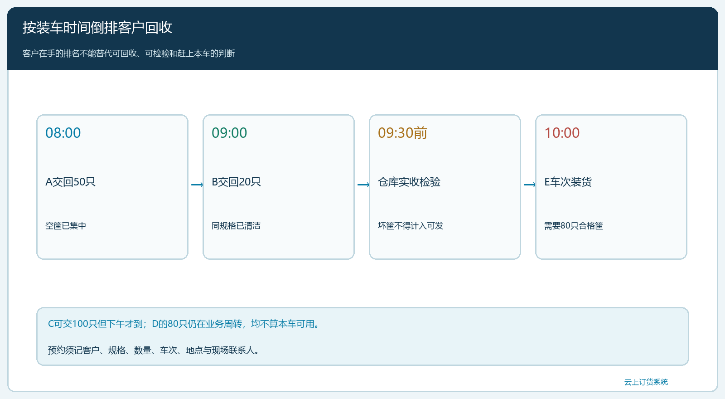Image resolution: width=725 pixels, height=399 pixels.
Task: Click the note 坏筐不得计入可发
Action: pyautogui.click(x=411, y=226)
